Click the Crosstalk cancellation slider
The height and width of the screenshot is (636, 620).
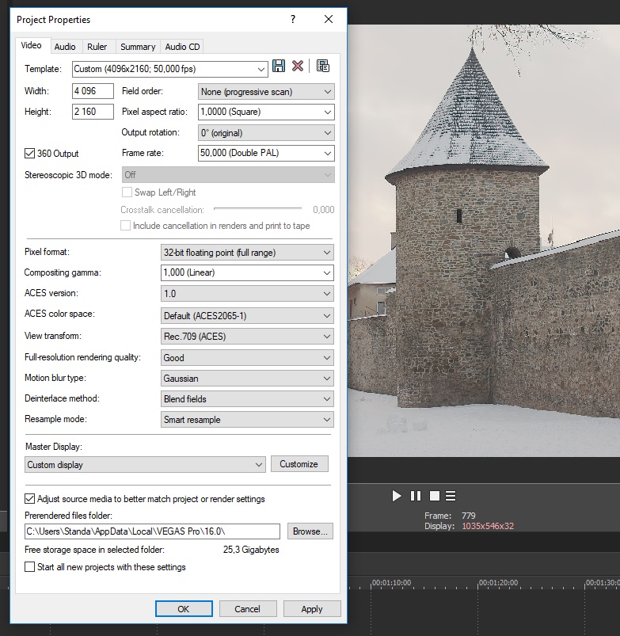click(257, 209)
